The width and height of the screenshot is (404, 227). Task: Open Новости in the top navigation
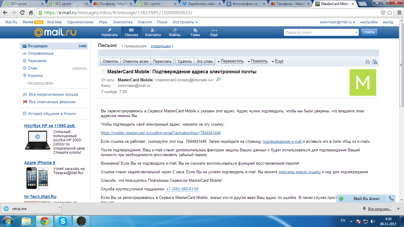pyautogui.click(x=145, y=22)
